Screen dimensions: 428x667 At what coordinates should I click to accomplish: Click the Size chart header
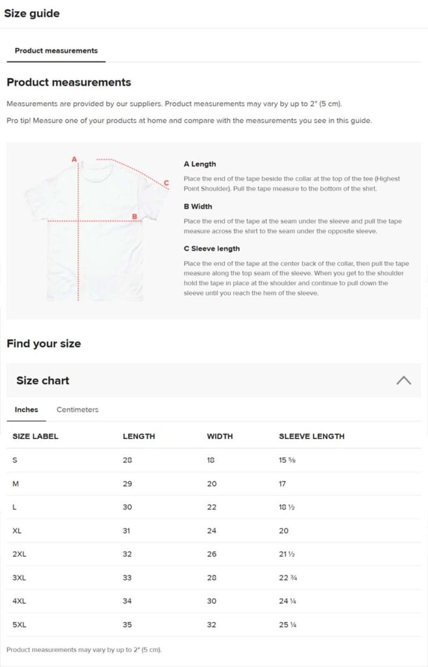click(43, 380)
